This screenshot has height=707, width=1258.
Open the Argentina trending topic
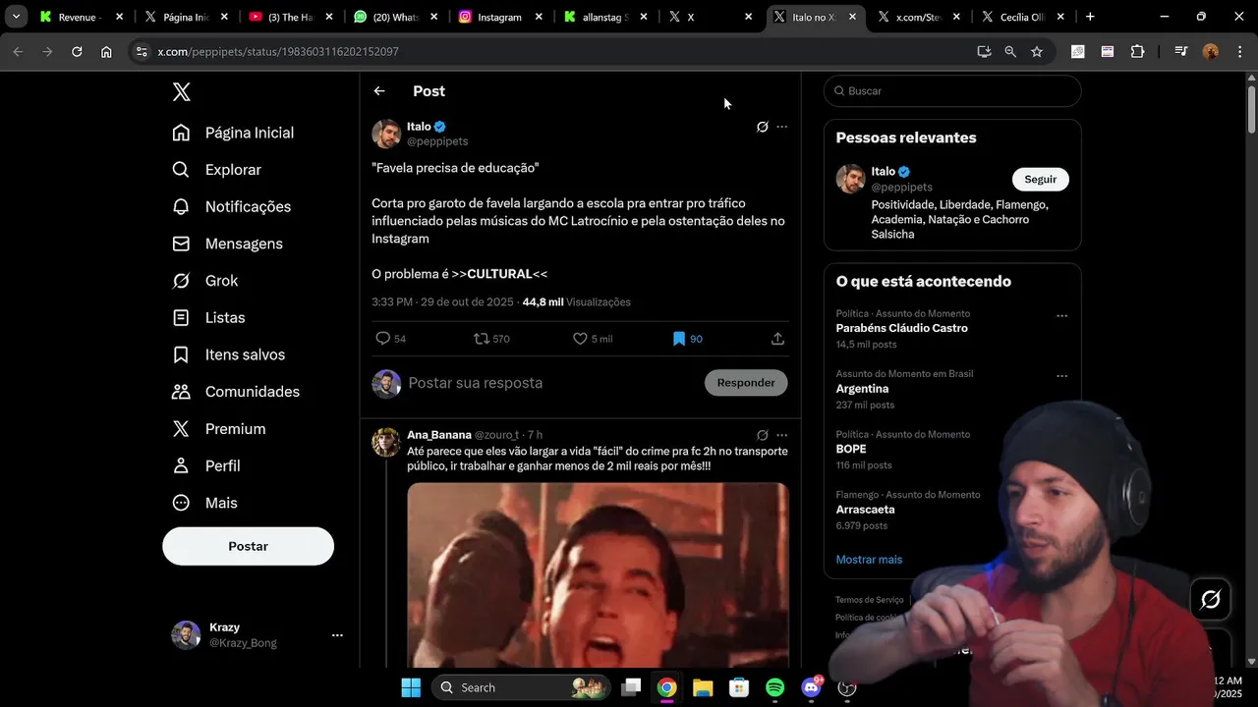click(862, 389)
